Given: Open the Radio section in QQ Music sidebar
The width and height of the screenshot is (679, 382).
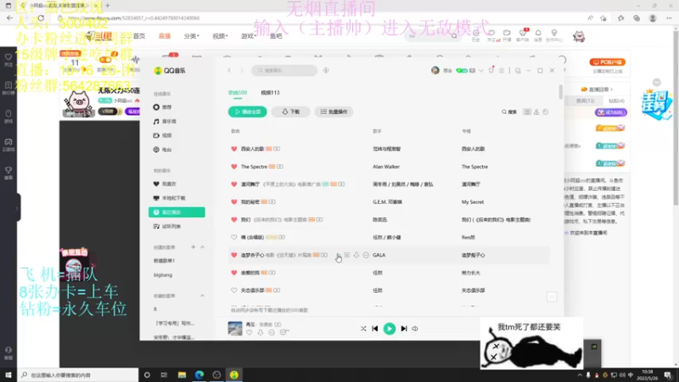Looking at the screenshot, I should (x=163, y=149).
